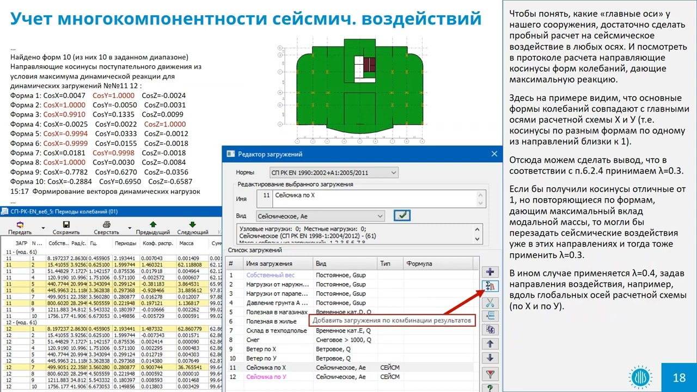Move selected load up with blue arrow
The width and height of the screenshot is (697, 392).
[491, 344]
